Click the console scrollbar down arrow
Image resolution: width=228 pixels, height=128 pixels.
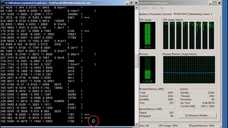136,124
